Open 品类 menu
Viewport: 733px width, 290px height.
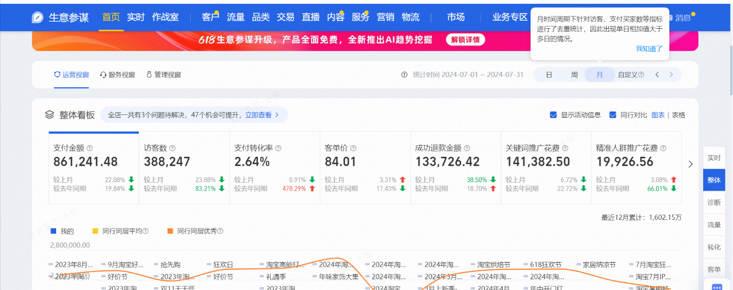(261, 17)
